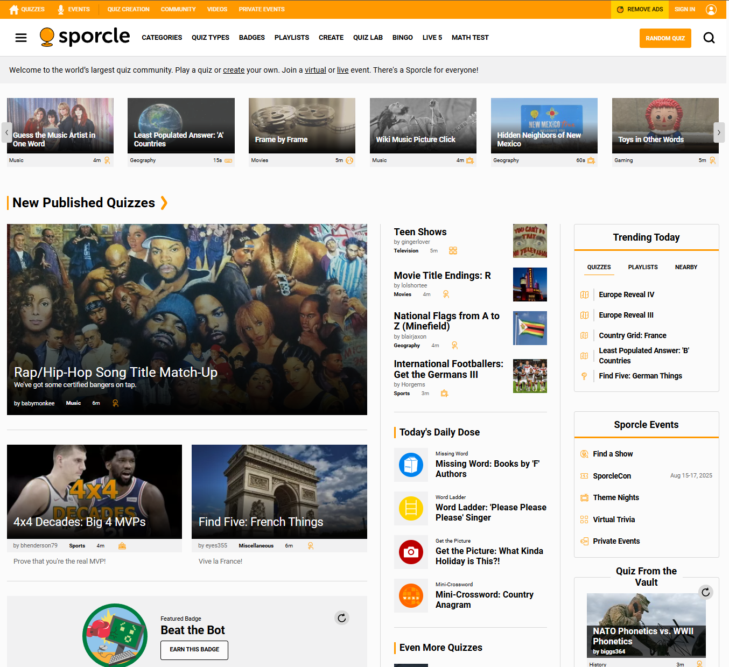This screenshot has height=667, width=729.
Task: Switch to Playlists tab in Trending Today
Action: click(643, 267)
